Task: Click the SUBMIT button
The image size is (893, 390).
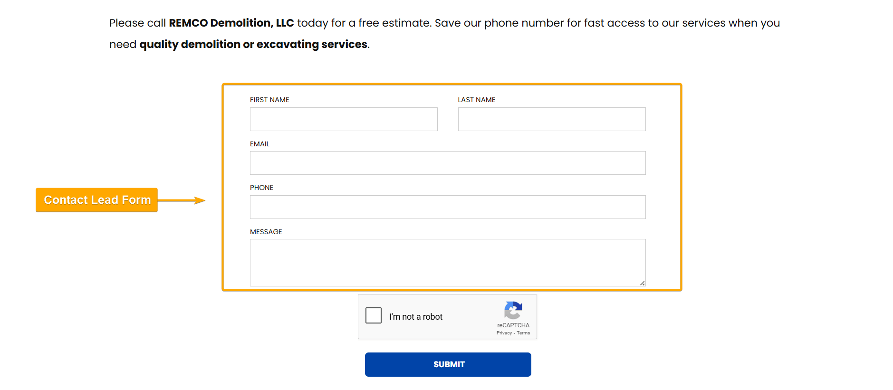Action: coord(447,364)
